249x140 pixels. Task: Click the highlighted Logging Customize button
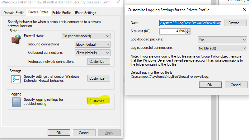point(98,101)
